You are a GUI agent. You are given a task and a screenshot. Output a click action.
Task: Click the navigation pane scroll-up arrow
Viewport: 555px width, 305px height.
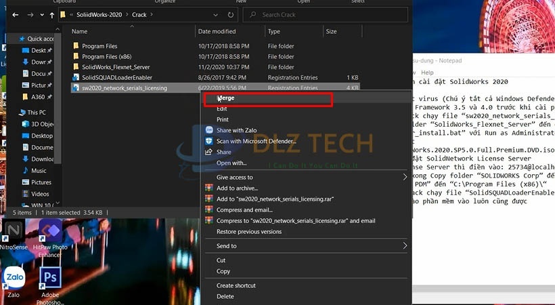coord(58,28)
